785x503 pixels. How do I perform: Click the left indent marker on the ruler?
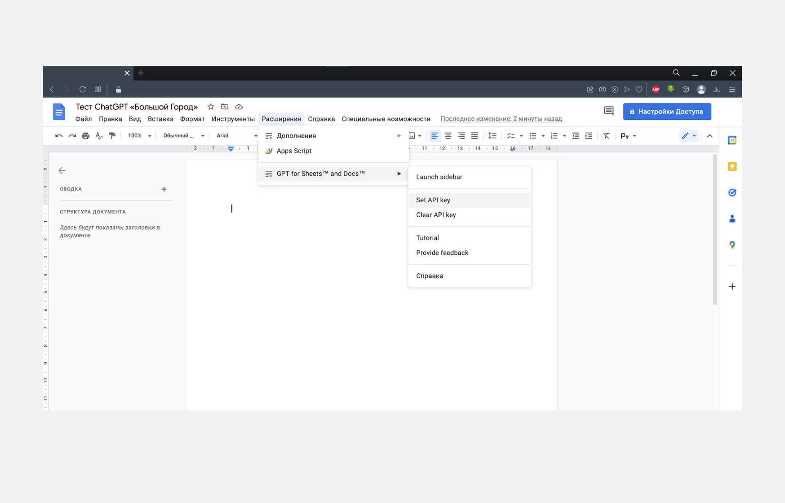[231, 149]
